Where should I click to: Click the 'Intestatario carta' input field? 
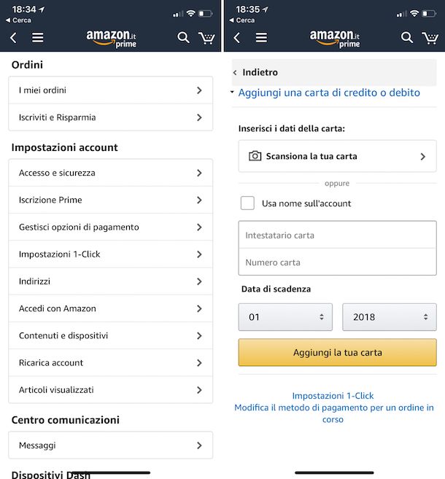(337, 235)
